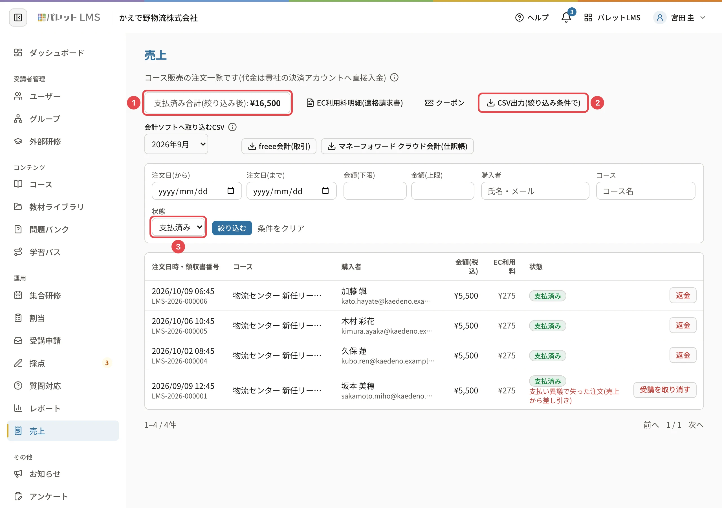Screen dimensions: 722x508
Task: Show info next to 売上 description text
Action: (394, 77)
